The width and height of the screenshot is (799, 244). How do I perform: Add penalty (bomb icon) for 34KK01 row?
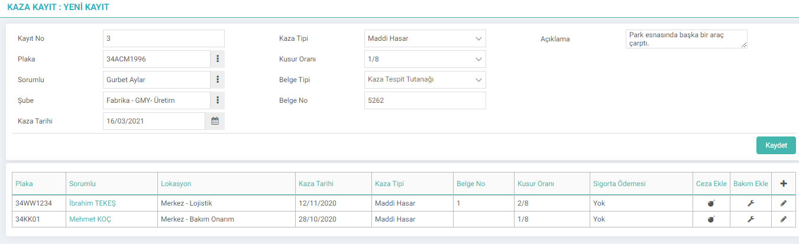coord(711,219)
